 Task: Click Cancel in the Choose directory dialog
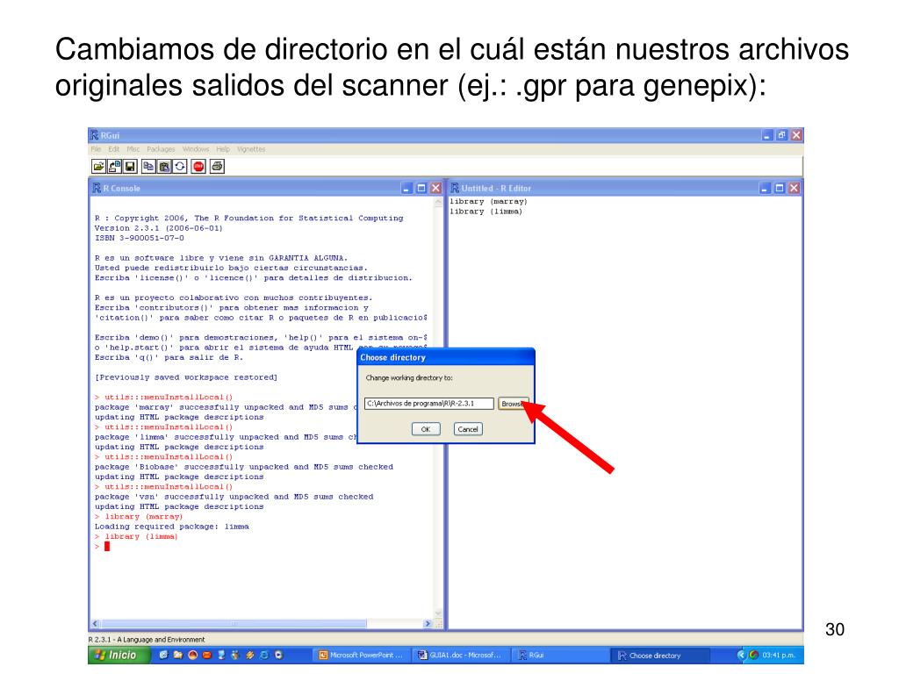tap(468, 429)
